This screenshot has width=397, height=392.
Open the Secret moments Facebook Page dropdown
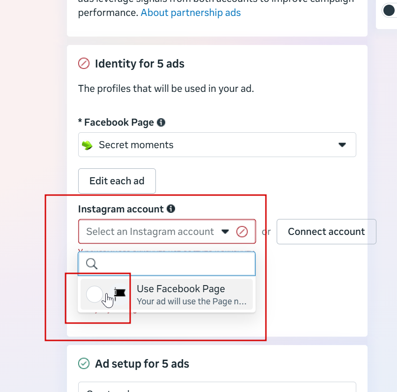[x=217, y=145]
